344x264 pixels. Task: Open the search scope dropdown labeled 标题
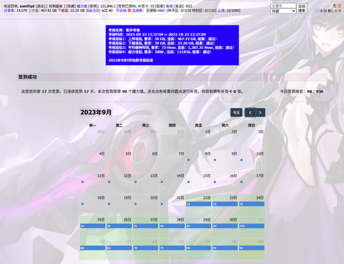point(283,11)
